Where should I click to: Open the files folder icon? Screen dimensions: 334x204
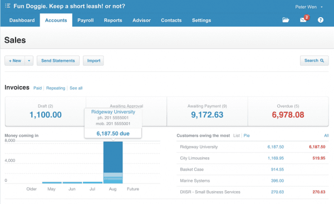286,20
